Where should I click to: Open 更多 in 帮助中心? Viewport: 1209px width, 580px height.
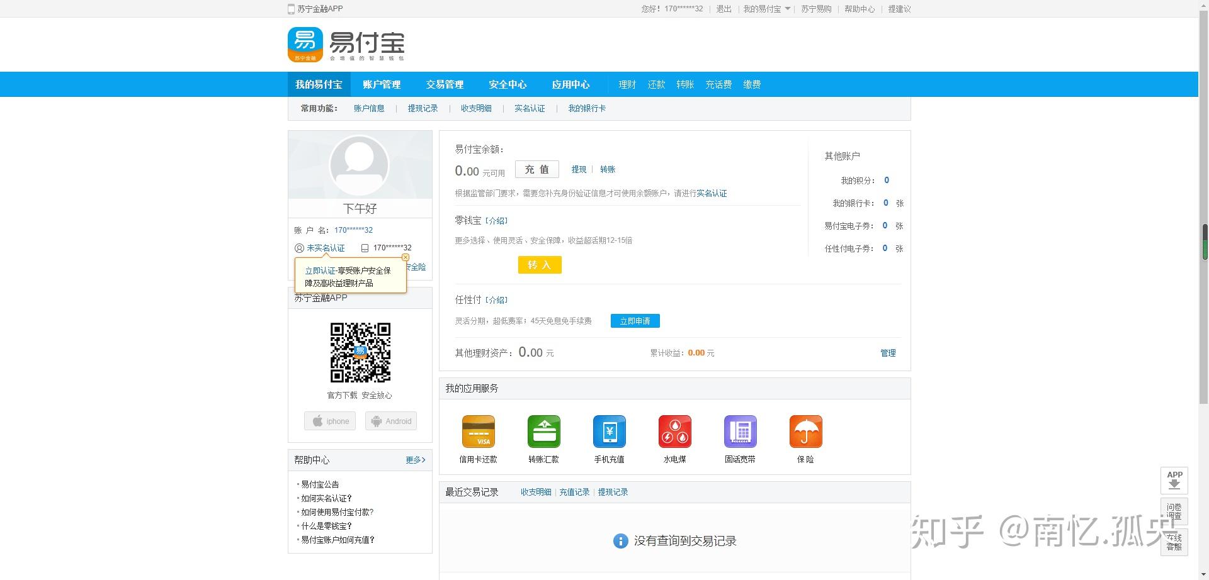click(416, 460)
